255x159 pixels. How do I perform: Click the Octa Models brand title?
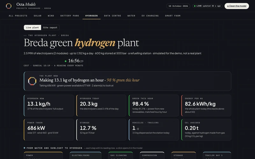point(26,4)
